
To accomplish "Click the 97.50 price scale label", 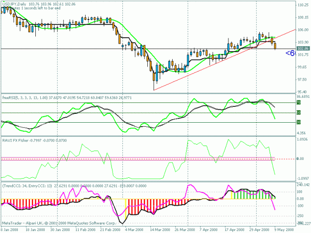I will [303, 79].
